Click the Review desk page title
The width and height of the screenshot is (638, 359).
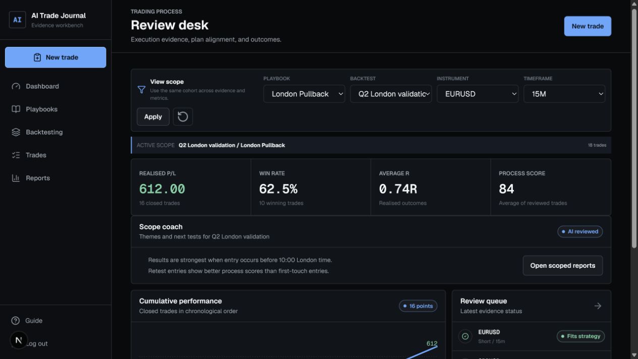[x=169, y=25]
